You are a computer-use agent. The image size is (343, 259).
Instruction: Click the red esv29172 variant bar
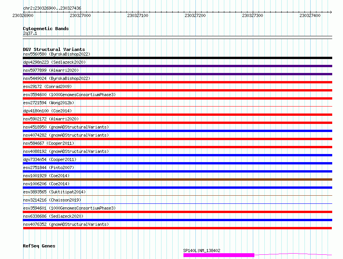pos(177,90)
